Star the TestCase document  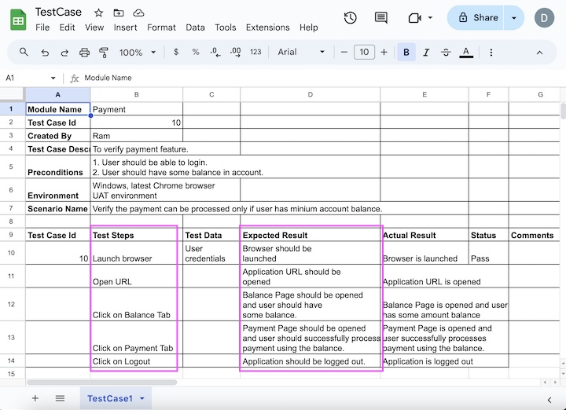[98, 13]
